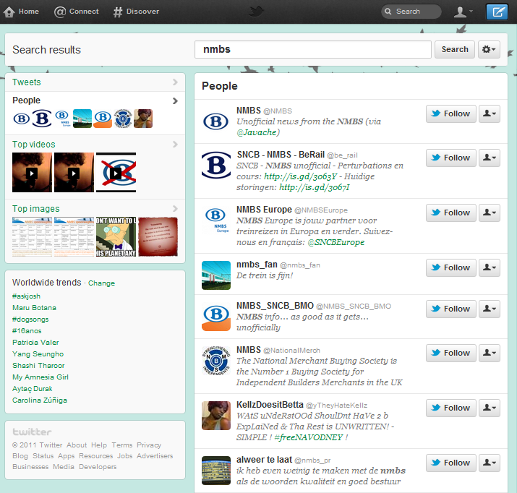Follow the NMBS Europe account

point(450,213)
